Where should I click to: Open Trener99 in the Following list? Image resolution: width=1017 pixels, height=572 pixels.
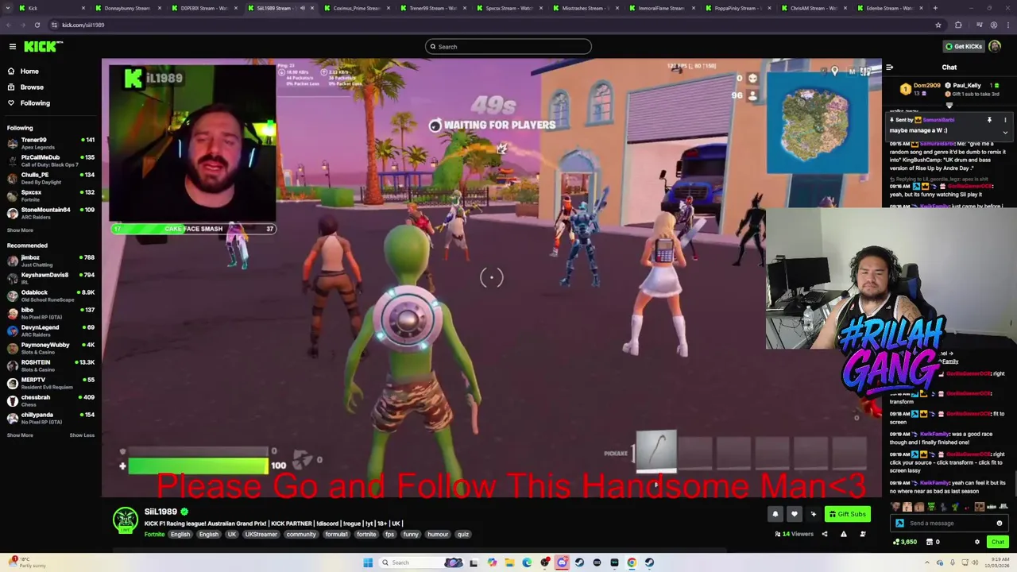coord(51,143)
